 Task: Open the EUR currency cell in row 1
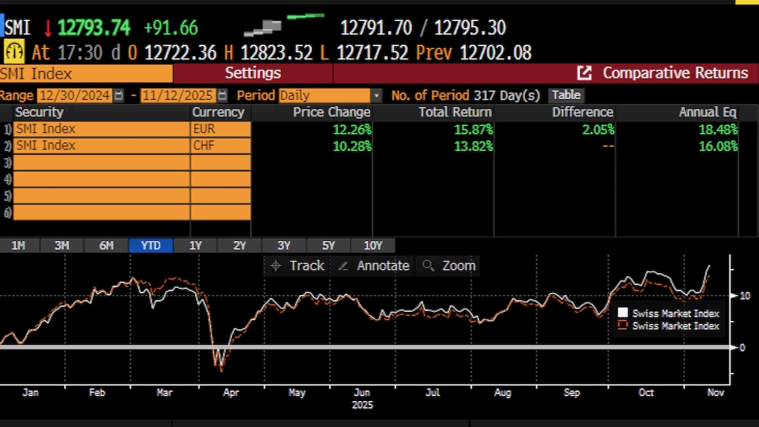click(x=220, y=129)
